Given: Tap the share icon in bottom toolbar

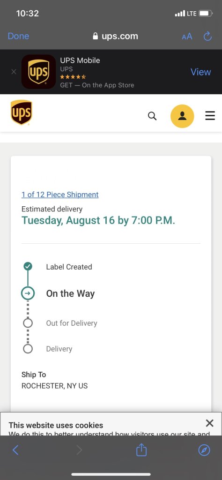Looking at the screenshot, I should pos(141,450).
